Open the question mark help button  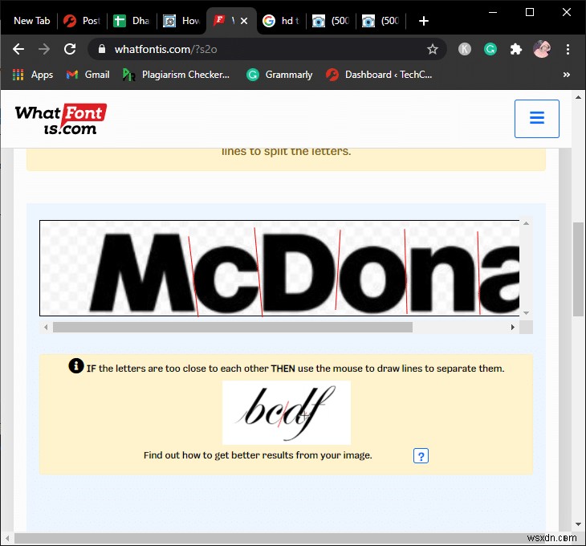(x=421, y=455)
